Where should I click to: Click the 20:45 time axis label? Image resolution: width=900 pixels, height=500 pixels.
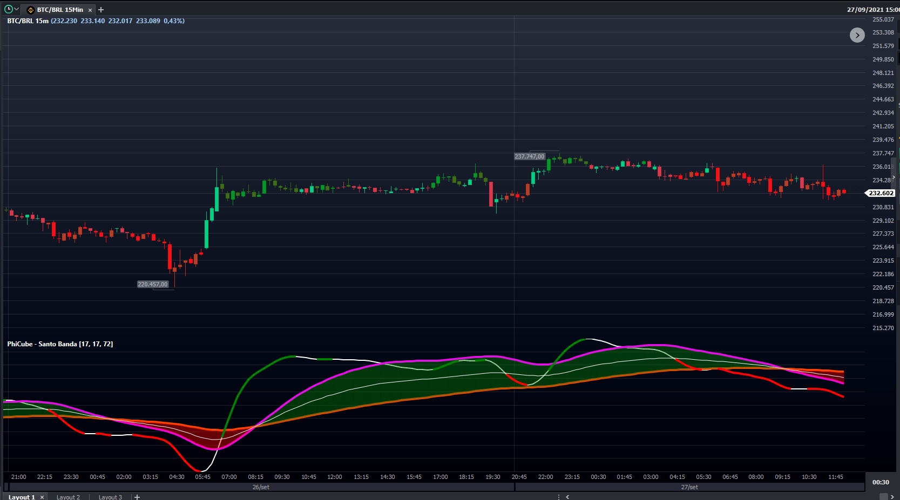point(519,477)
